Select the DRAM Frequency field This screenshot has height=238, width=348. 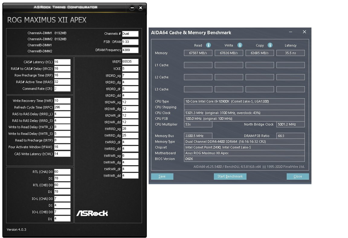coord(130,50)
